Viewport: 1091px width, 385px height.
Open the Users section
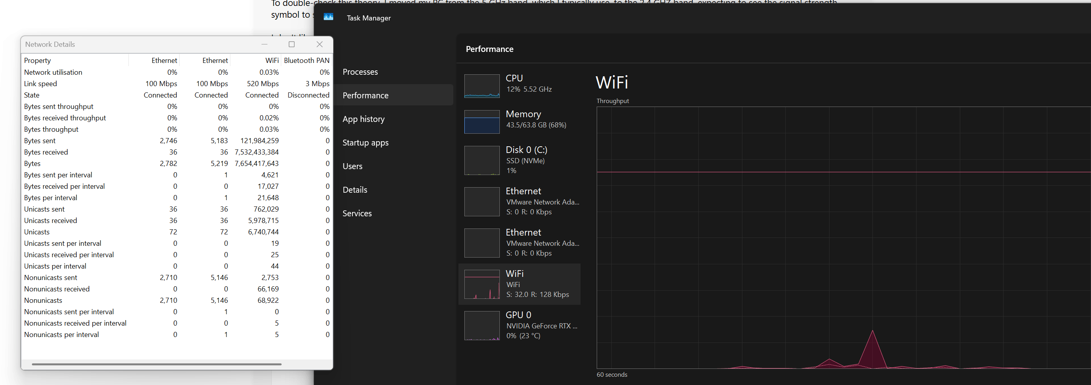pos(353,166)
